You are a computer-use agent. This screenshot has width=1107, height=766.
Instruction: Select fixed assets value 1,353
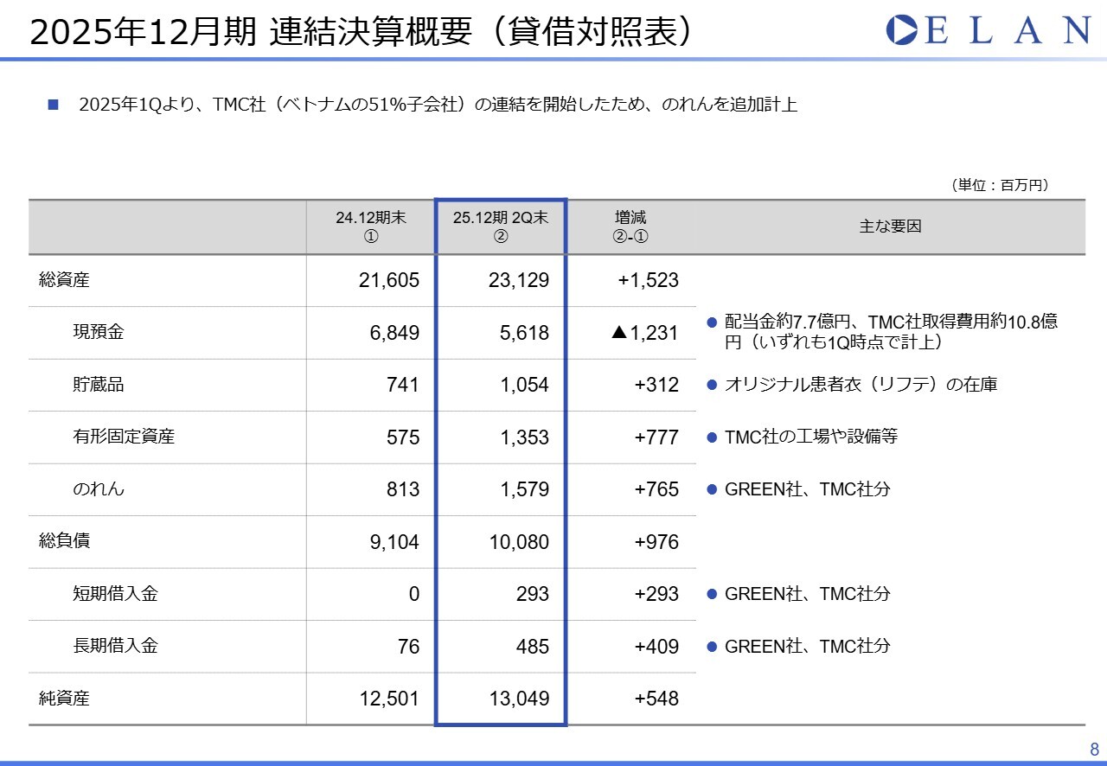tap(524, 437)
